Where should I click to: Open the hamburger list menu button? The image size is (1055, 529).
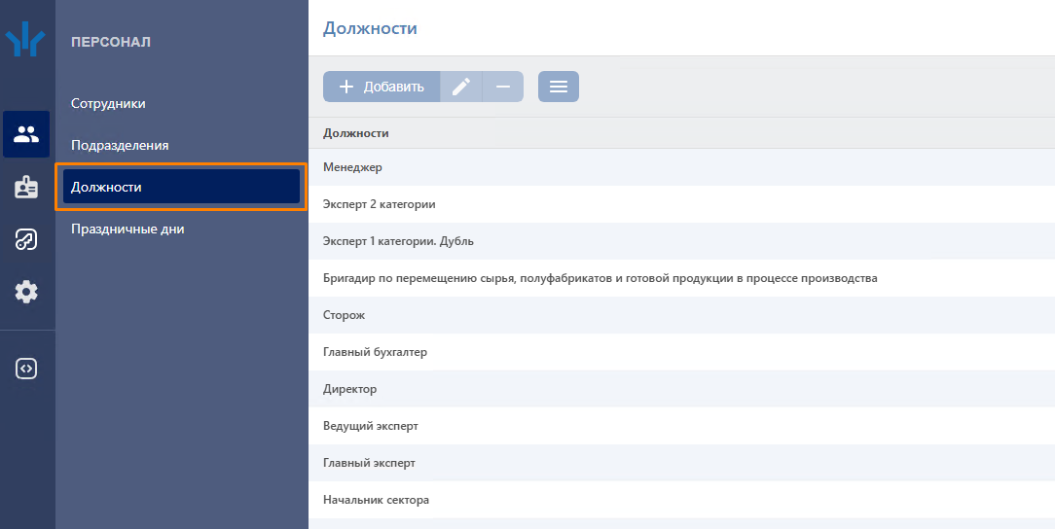point(559,87)
